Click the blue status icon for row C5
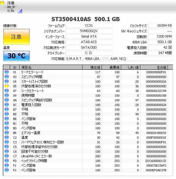176x179 pixels. (7, 147)
